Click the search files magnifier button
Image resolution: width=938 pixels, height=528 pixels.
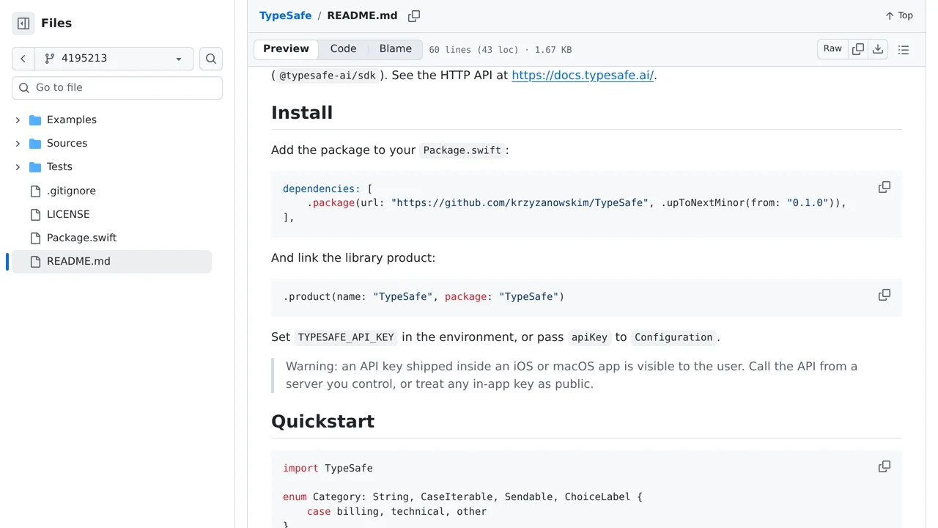click(211, 59)
